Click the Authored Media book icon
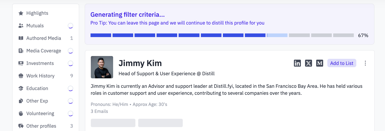Viewport: 385px width, 131px height. [21, 38]
